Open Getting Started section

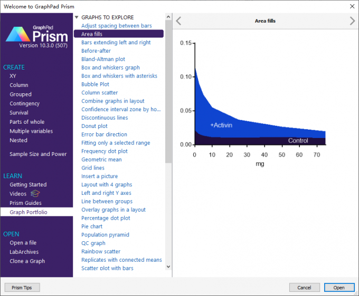tap(28, 184)
